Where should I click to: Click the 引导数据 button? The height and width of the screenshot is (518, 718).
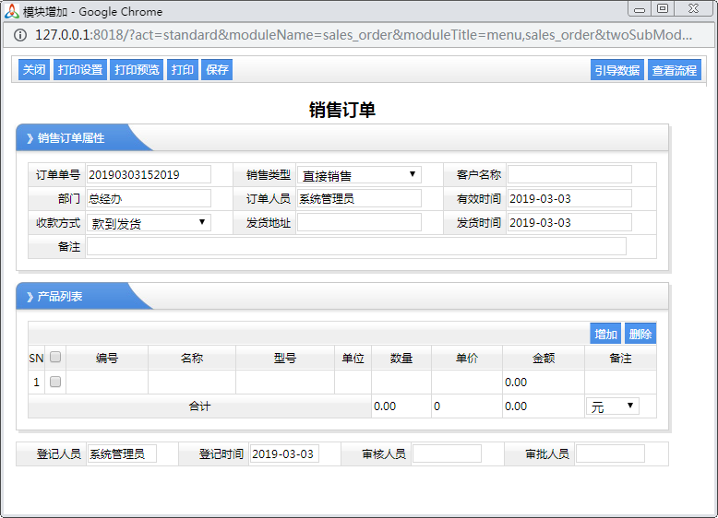(616, 70)
